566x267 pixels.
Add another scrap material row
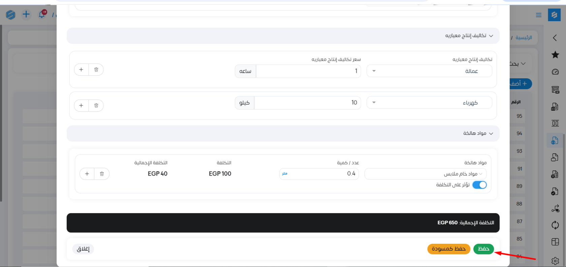pyautogui.click(x=87, y=174)
